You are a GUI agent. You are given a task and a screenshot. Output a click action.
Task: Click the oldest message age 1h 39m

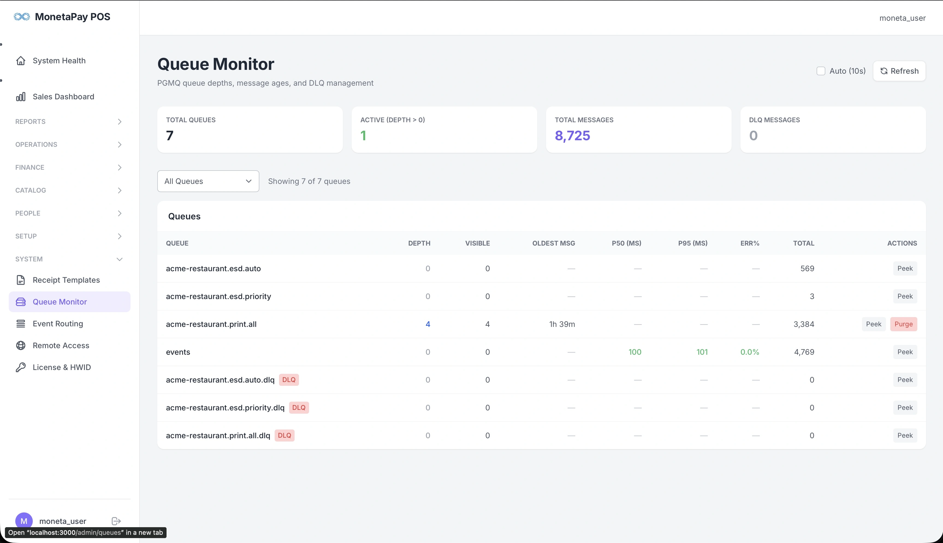pyautogui.click(x=562, y=324)
